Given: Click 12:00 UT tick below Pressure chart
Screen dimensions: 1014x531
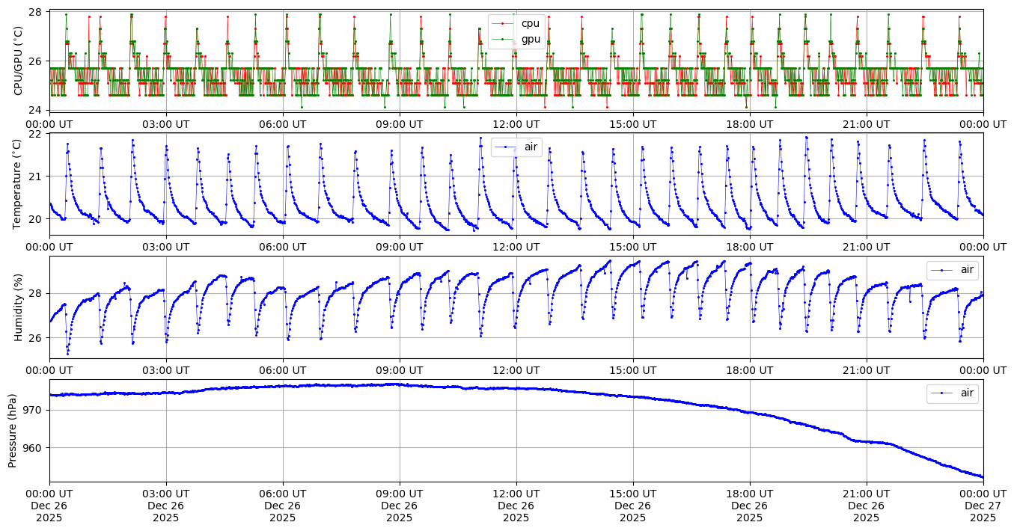Looking at the screenshot, I should coord(516,494).
